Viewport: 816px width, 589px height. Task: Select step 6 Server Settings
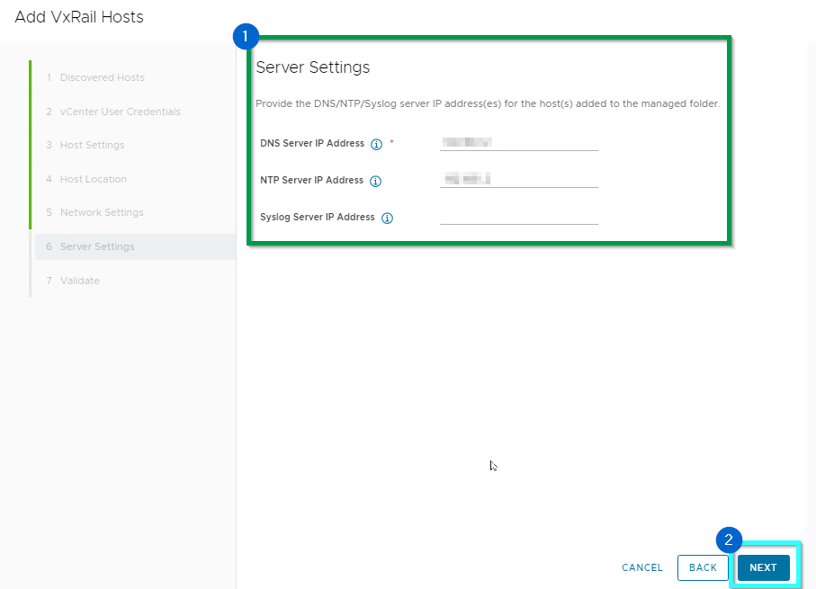point(135,246)
